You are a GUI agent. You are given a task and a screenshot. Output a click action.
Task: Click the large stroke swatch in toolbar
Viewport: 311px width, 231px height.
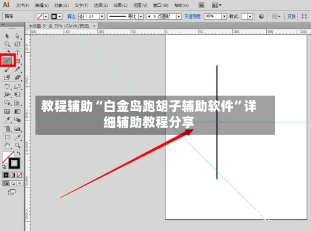pos(14,163)
